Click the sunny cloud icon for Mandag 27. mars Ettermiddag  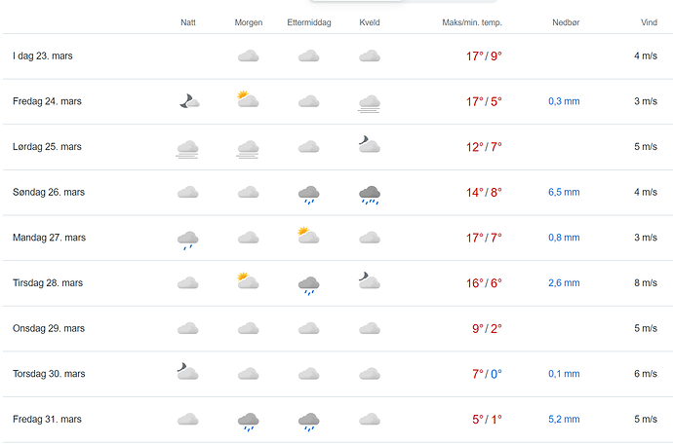[x=308, y=236]
